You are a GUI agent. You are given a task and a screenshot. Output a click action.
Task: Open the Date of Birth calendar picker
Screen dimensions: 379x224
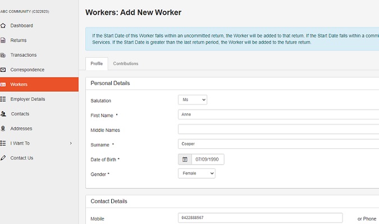[x=185, y=159]
